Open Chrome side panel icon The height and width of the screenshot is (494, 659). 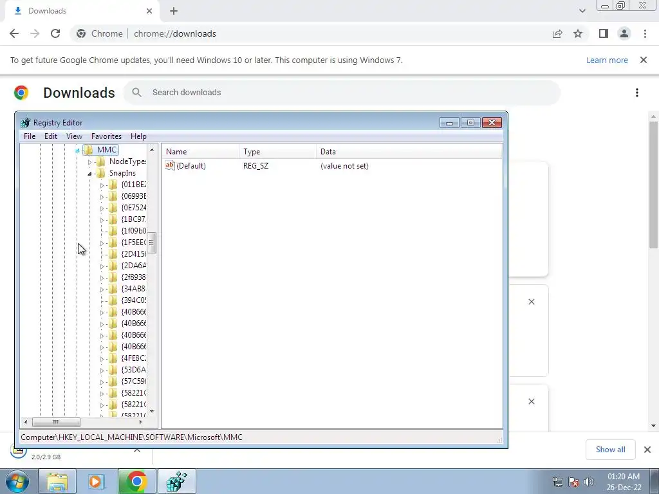(604, 33)
